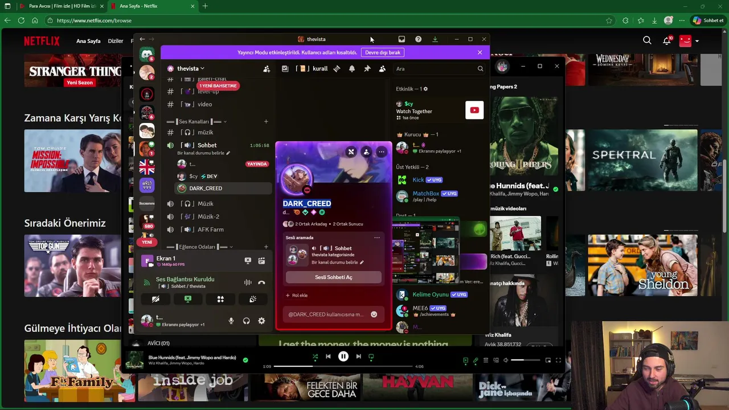The image size is (729, 410).
Task: Stop streaming icon next to Ekran 1
Action: tap(248, 260)
